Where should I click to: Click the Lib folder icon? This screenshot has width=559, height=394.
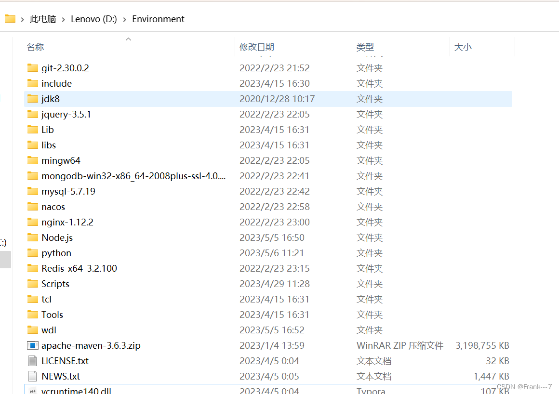(32, 129)
